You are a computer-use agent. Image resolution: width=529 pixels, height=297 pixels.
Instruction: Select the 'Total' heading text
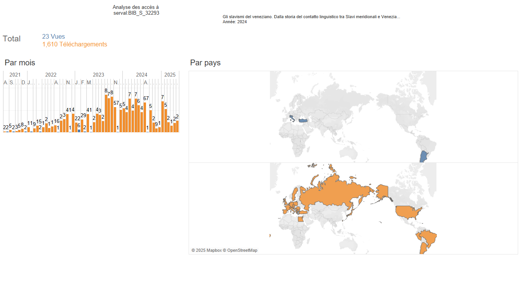[x=12, y=39]
